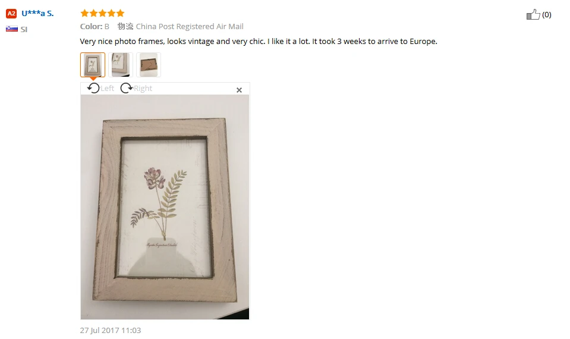Click the Left rotate label

[107, 89]
